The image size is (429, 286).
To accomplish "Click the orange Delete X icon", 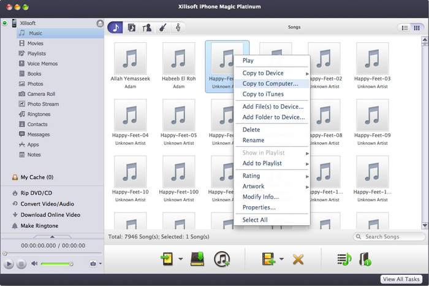I will point(298,259).
